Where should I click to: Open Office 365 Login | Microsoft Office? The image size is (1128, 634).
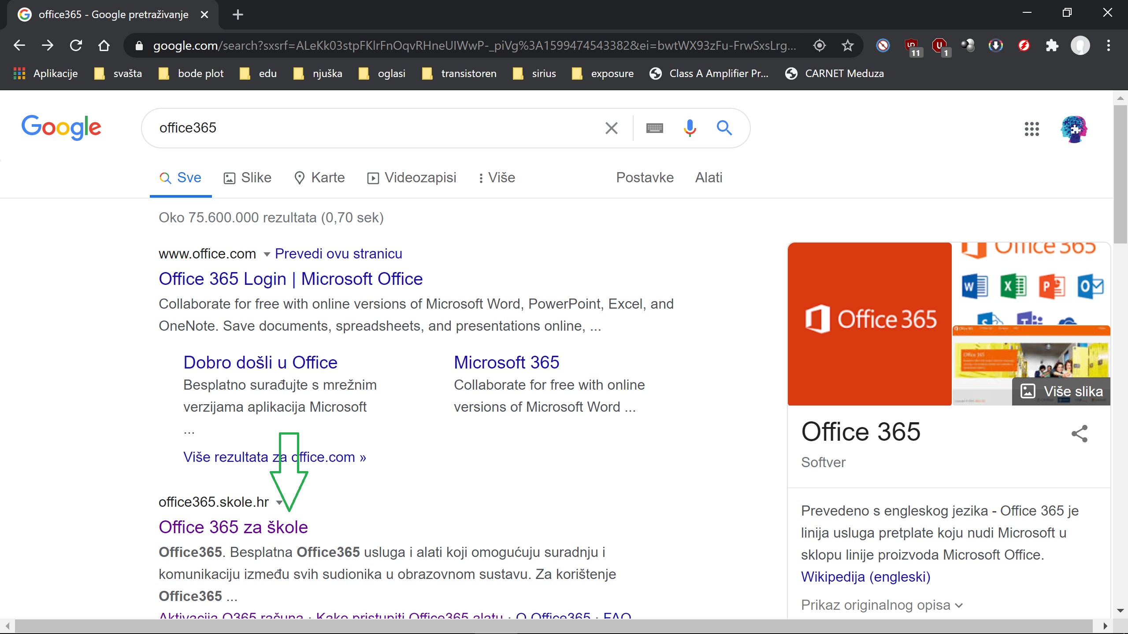[x=290, y=279]
